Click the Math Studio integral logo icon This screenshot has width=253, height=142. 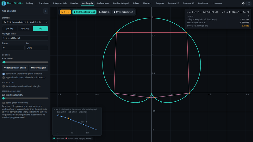coord(3,3)
